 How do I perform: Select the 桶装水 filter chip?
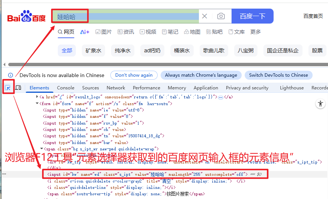pyautogui.click(x=182, y=50)
